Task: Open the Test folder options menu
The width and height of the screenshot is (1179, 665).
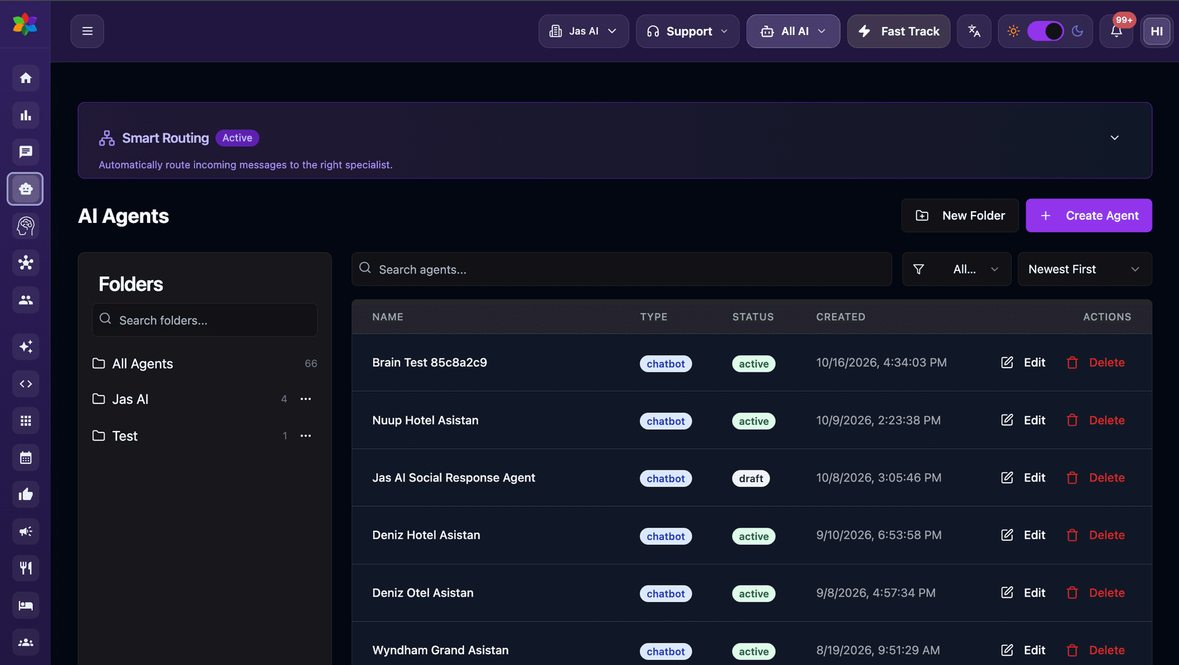Action: coord(305,436)
